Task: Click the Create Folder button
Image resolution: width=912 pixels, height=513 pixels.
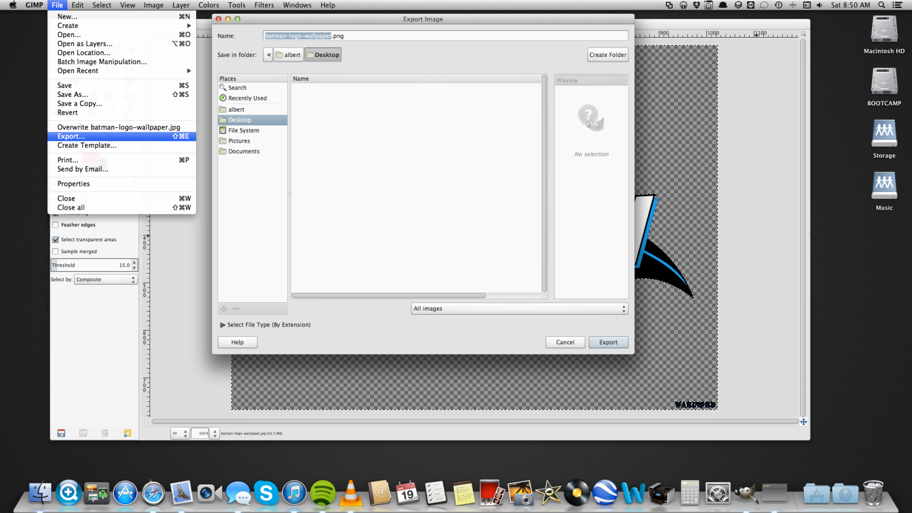Action: pos(608,55)
